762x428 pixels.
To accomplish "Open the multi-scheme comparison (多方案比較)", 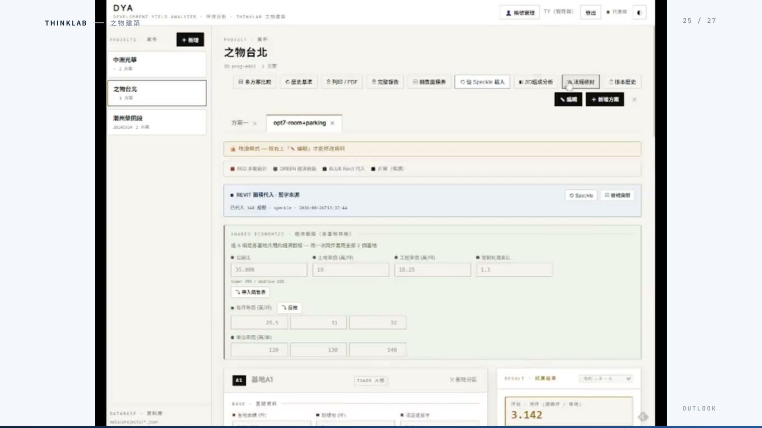I will (255, 82).
